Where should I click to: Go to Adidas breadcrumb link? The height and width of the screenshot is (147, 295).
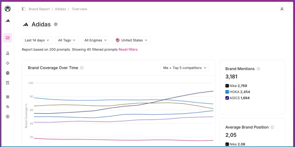(60, 9)
